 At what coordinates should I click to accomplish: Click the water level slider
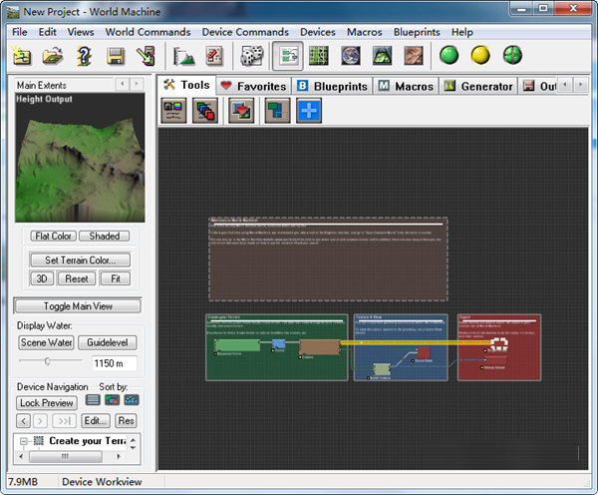[47, 361]
